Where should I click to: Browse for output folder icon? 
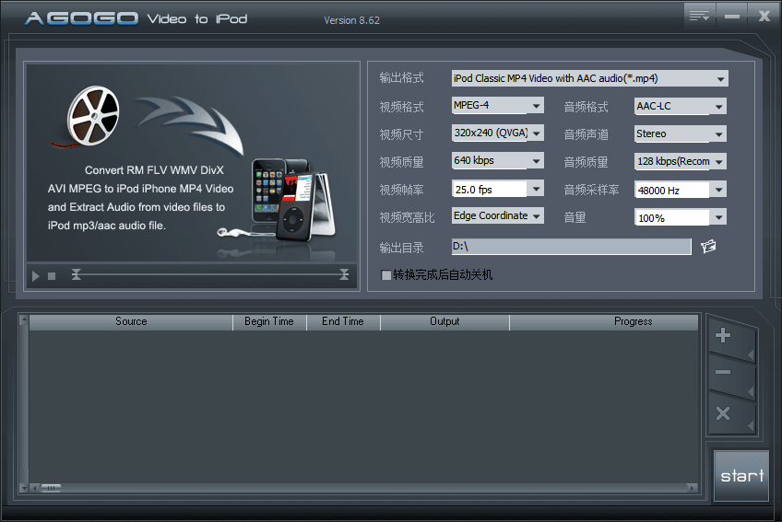pyautogui.click(x=708, y=246)
